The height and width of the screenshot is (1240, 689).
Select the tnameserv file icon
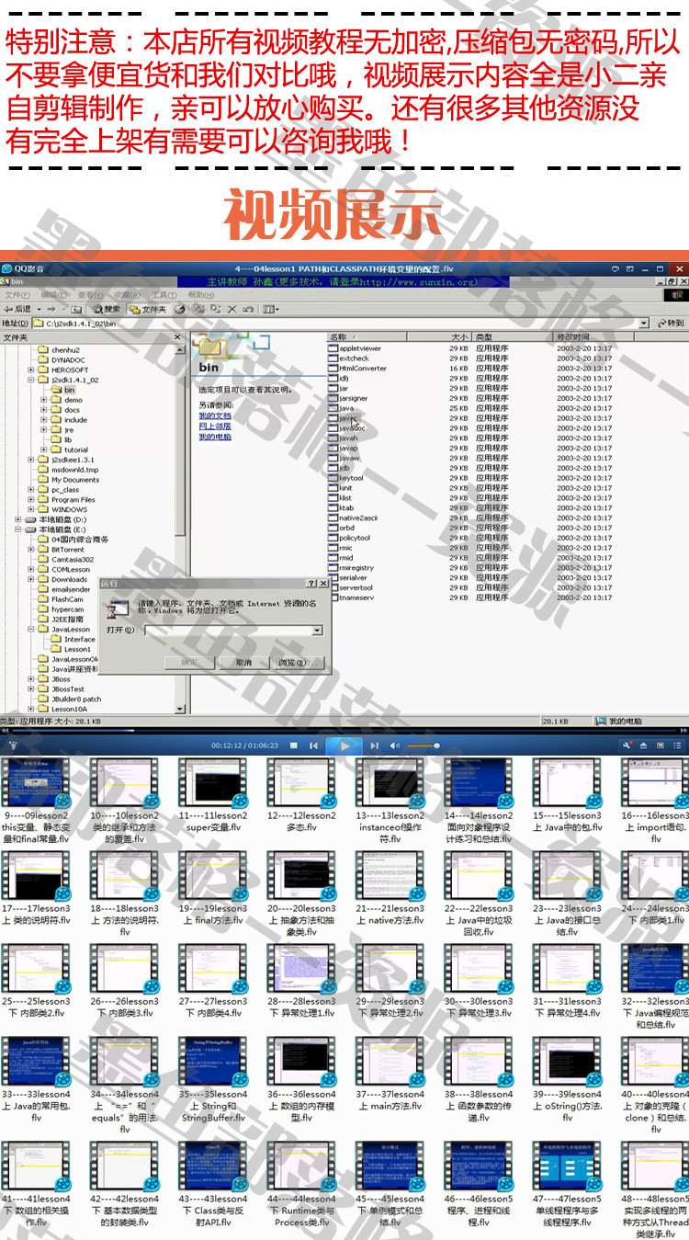333,597
